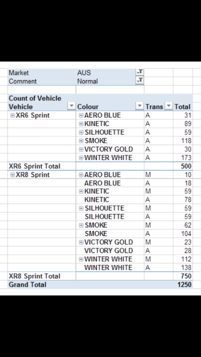Collapse the XR8 Sprint group
The height and width of the screenshot is (357, 201).
[x=13, y=175]
